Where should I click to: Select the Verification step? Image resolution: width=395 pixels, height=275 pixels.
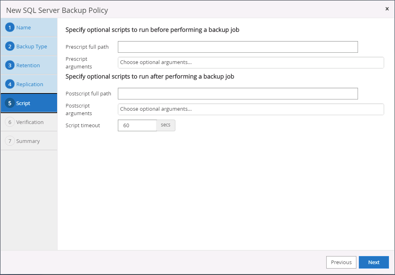point(30,122)
